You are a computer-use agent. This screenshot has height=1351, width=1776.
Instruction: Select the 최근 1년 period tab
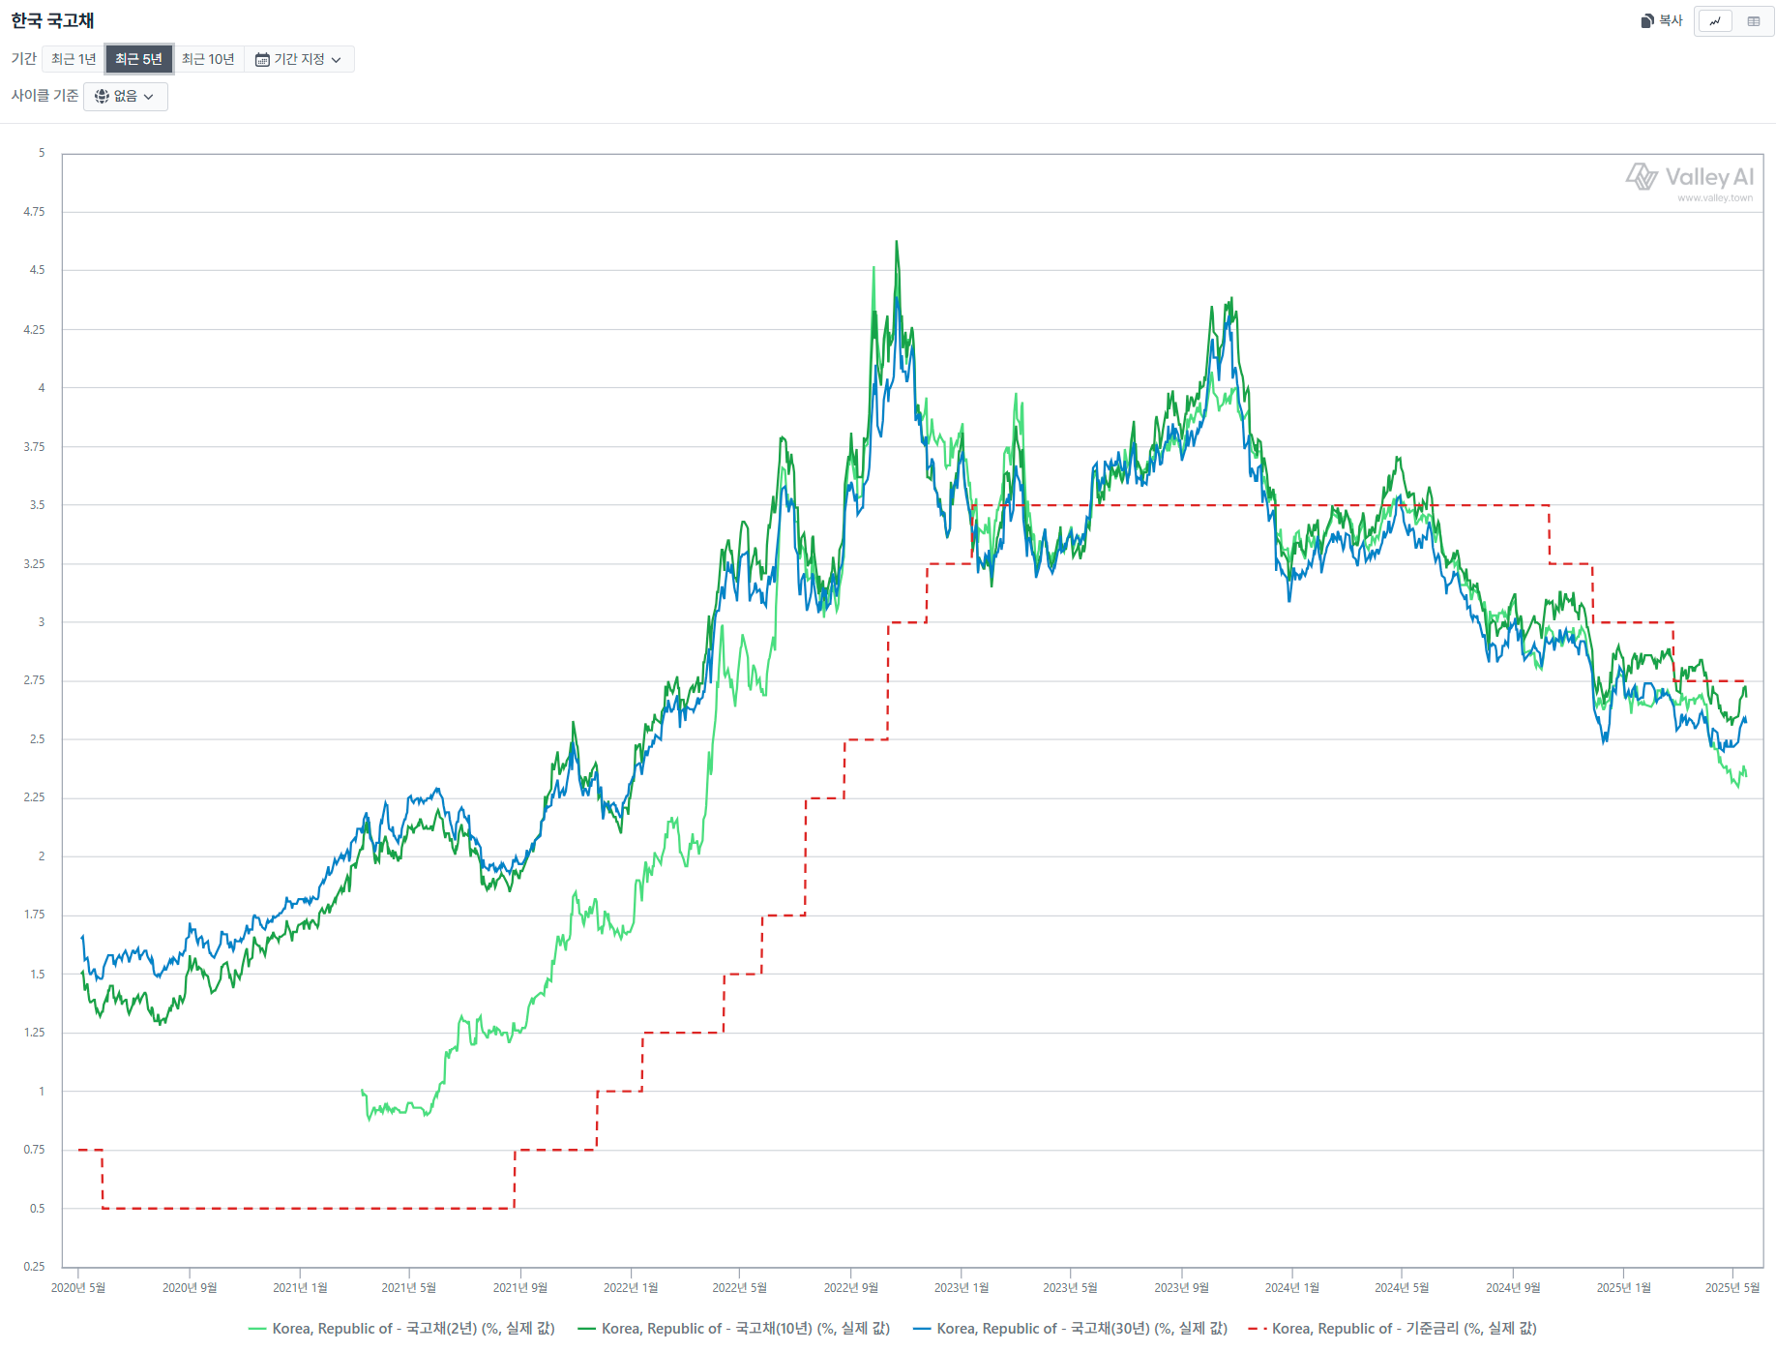74,59
